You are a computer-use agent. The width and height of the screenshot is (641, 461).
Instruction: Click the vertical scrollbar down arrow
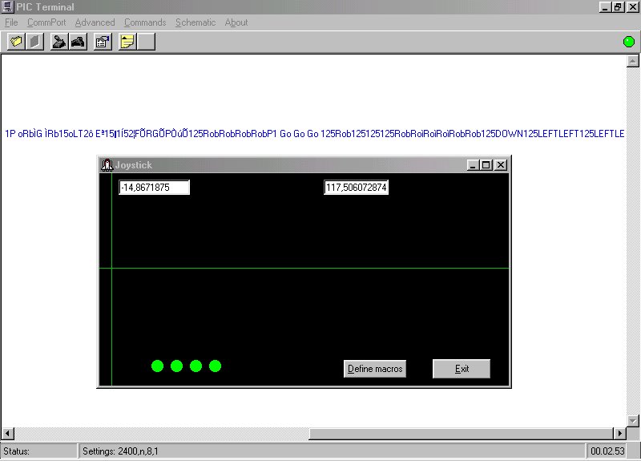click(x=633, y=420)
